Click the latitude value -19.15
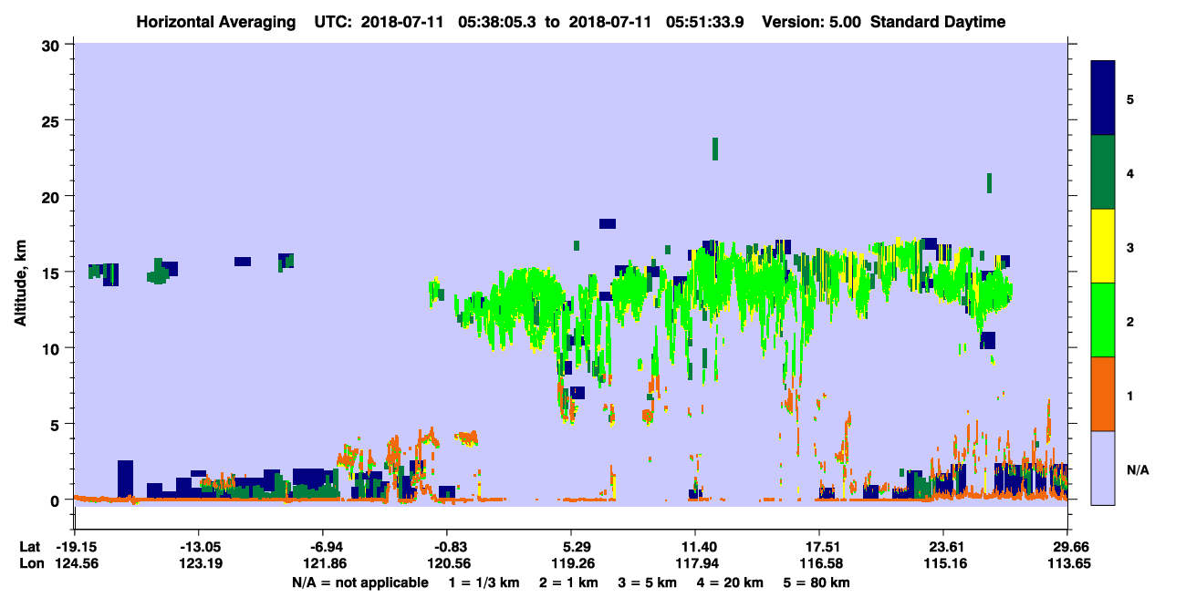The width and height of the screenshot is (1186, 608). [x=75, y=547]
